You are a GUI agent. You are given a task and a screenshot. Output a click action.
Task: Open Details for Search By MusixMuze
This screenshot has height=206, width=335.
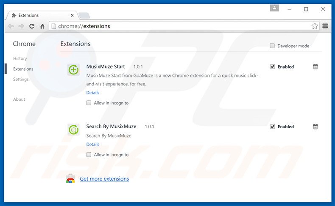[93, 144]
